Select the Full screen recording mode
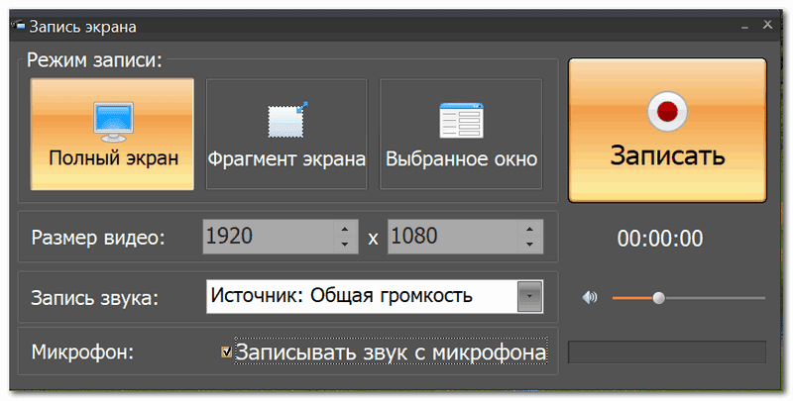This screenshot has height=401, width=793. [112, 134]
